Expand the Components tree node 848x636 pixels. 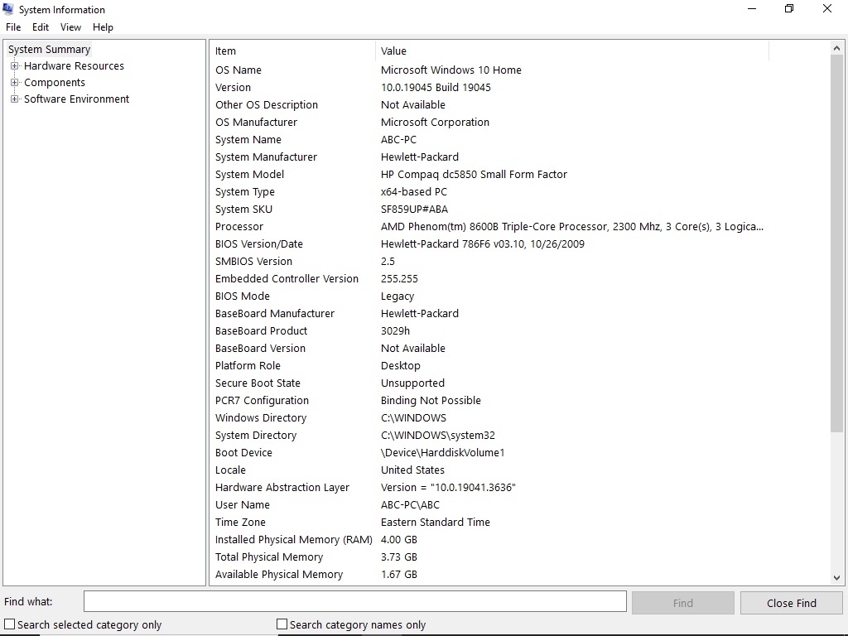click(14, 82)
